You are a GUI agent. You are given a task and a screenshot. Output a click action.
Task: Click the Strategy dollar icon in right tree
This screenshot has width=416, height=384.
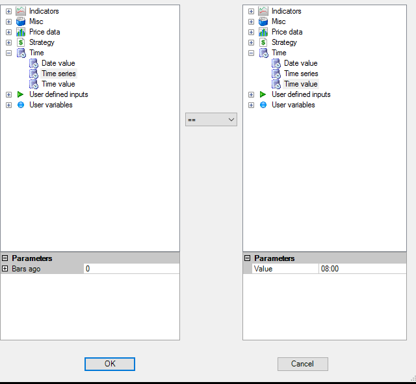click(x=263, y=42)
